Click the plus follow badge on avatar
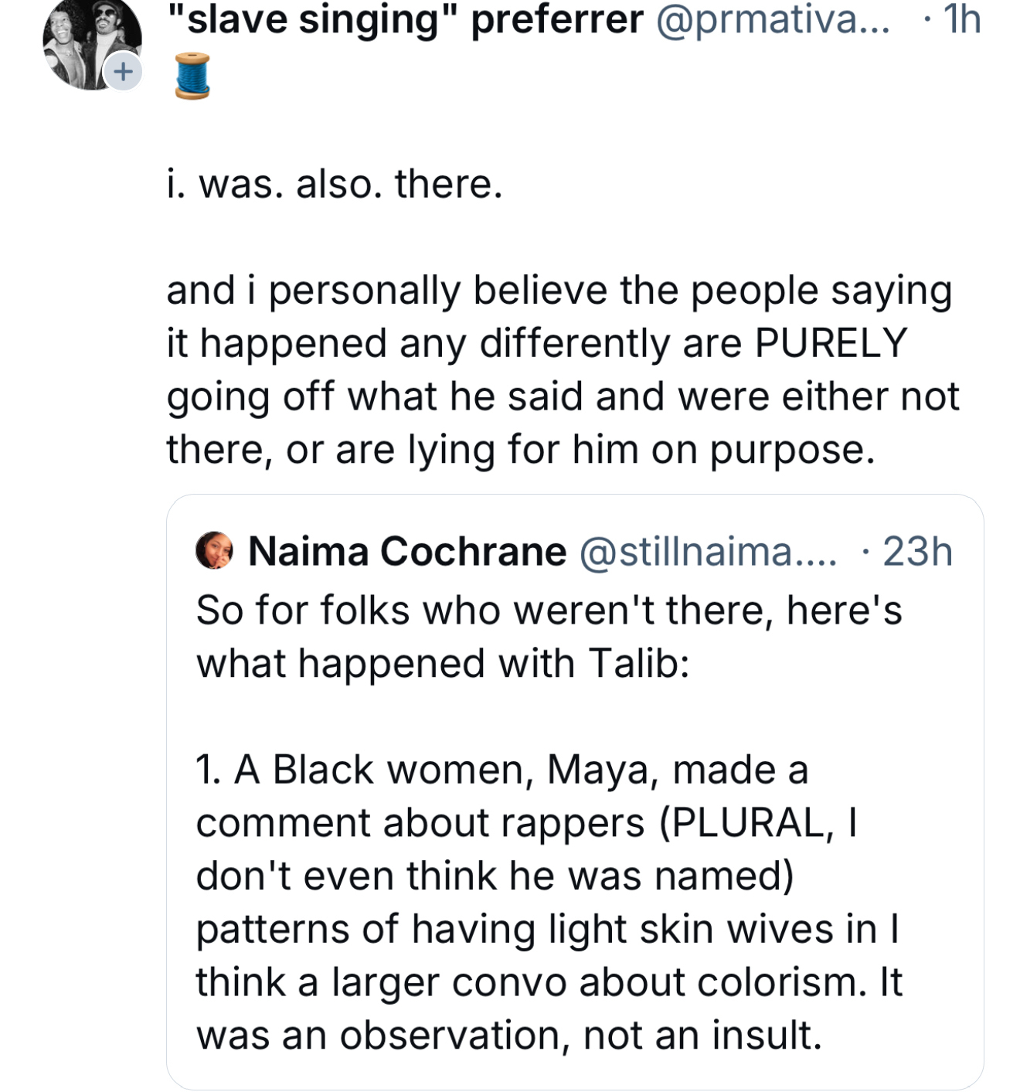This screenshot has width=1020, height=1092. 123,72
